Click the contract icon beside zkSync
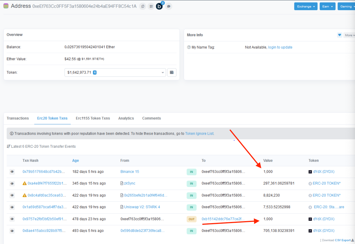The height and width of the screenshot is (244, 355). coord(122,184)
